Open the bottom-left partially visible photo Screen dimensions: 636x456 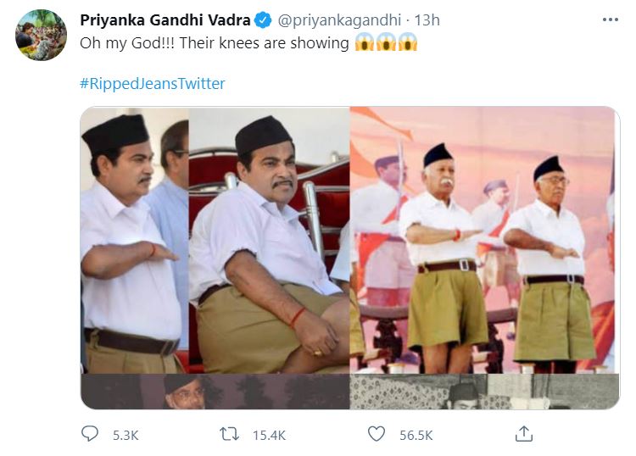[x=215, y=392]
